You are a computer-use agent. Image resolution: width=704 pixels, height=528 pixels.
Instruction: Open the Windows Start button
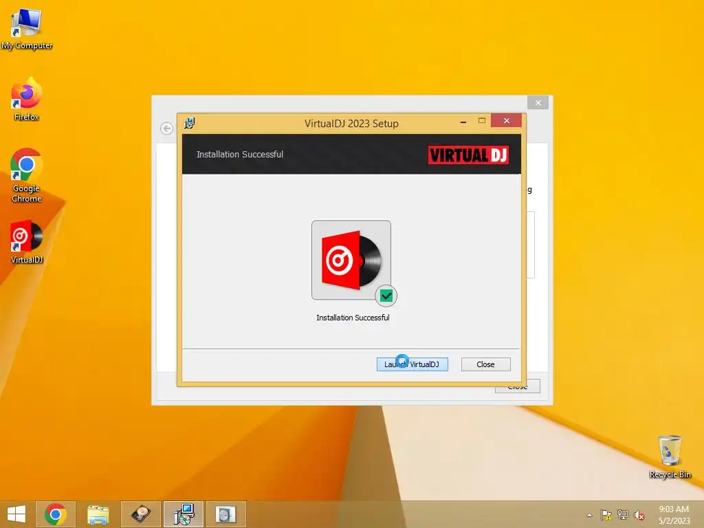pyautogui.click(x=16, y=514)
